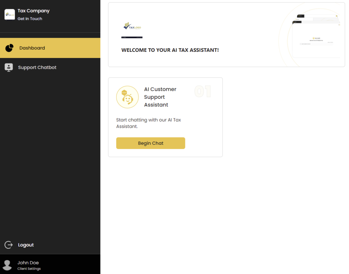Open Client Settings under John Doe
Image resolution: width=349 pixels, height=274 pixels.
pos(29,269)
